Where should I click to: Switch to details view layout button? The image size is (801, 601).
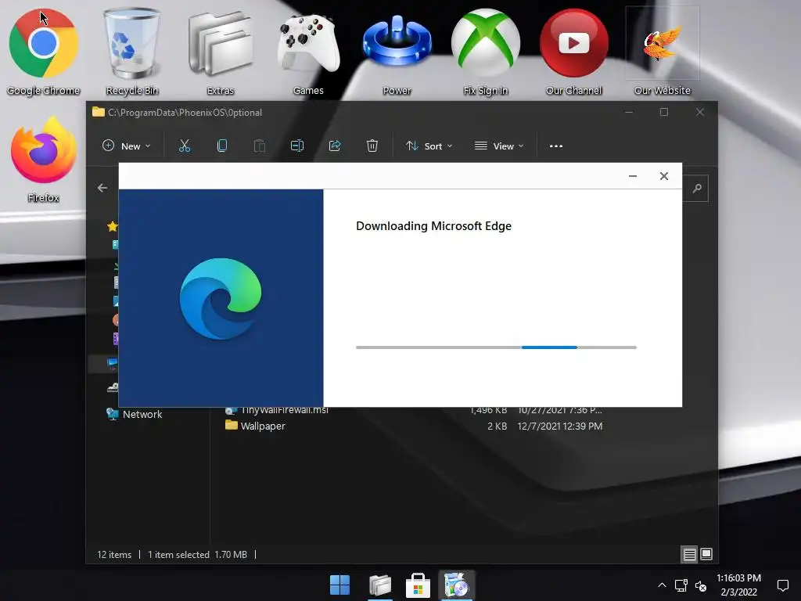click(x=689, y=554)
